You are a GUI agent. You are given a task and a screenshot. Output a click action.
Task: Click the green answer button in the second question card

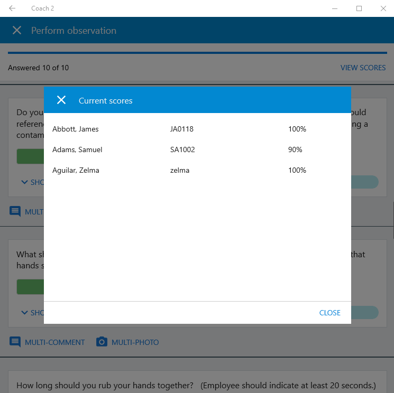(30, 287)
